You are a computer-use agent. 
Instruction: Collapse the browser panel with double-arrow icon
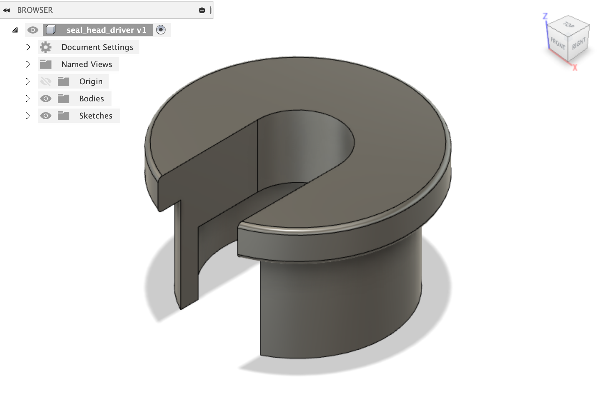click(6, 10)
